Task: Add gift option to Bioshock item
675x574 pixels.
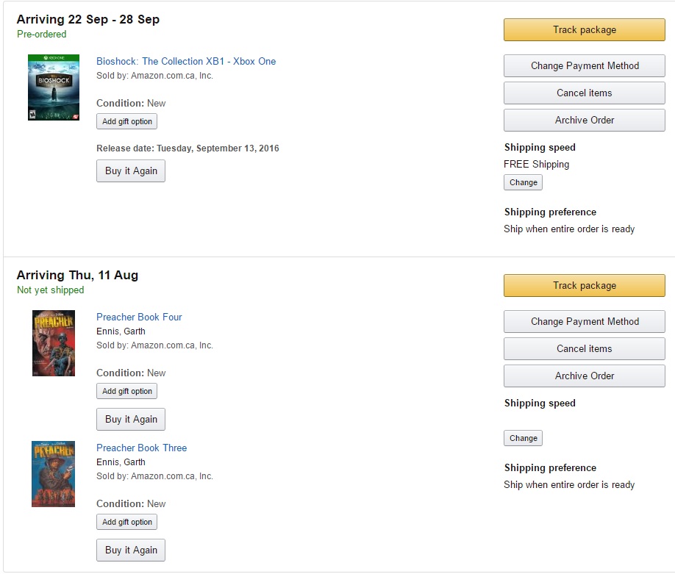Action: coord(126,122)
